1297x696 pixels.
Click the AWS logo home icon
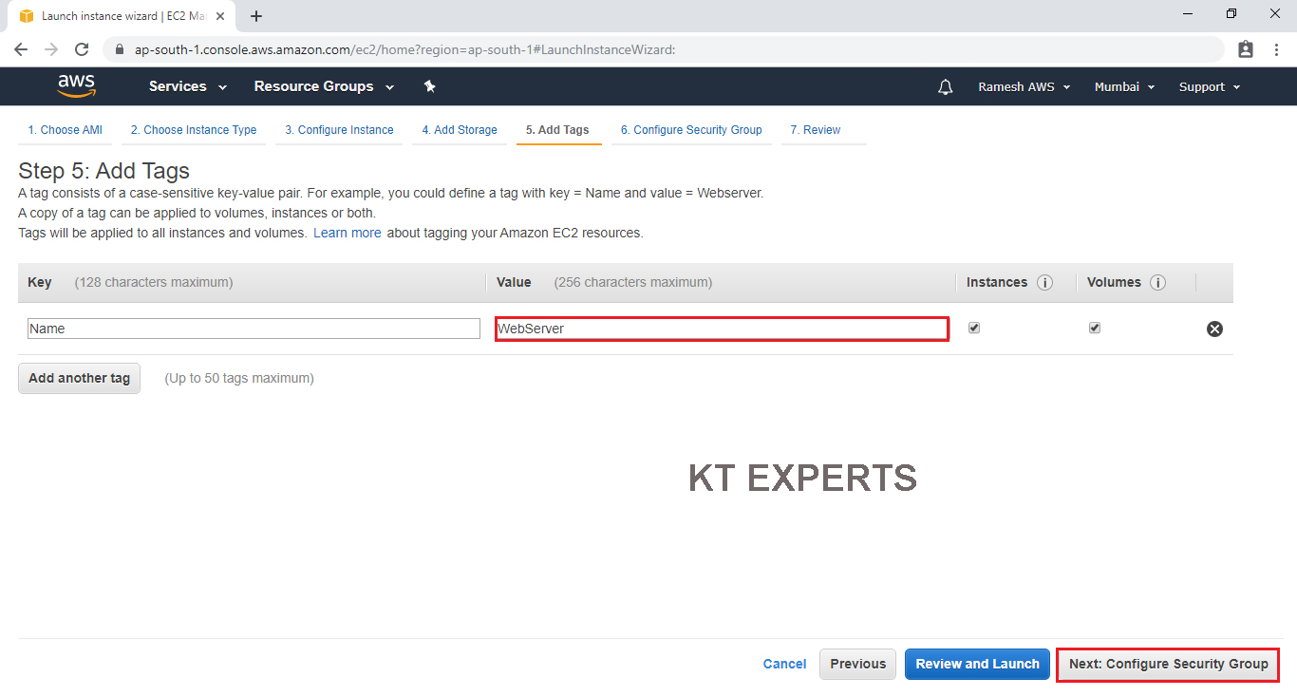tap(76, 86)
